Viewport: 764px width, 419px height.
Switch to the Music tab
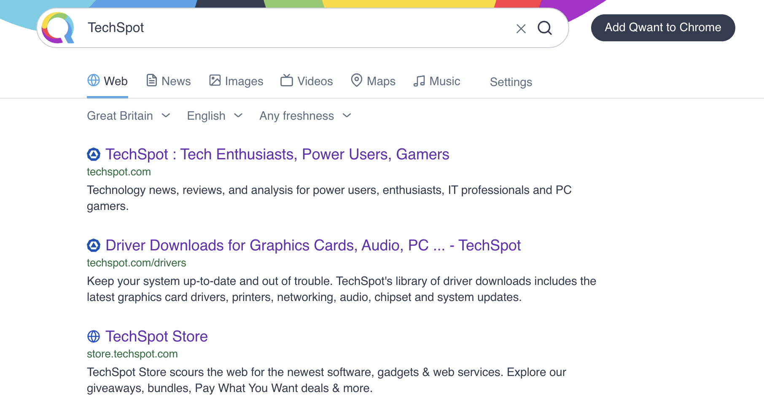[x=436, y=81]
